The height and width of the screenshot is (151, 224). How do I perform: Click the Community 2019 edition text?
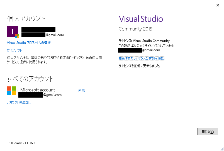(x=135, y=29)
